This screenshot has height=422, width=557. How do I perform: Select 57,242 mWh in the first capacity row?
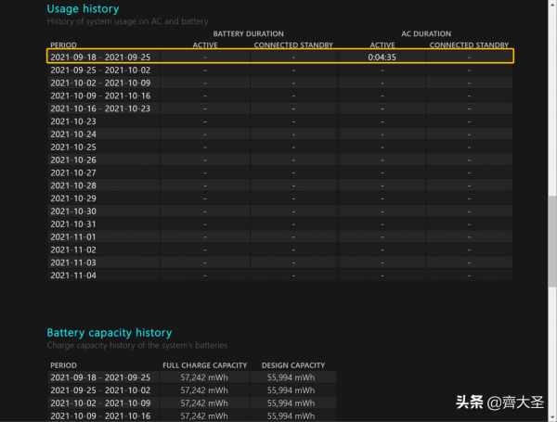pyautogui.click(x=204, y=377)
